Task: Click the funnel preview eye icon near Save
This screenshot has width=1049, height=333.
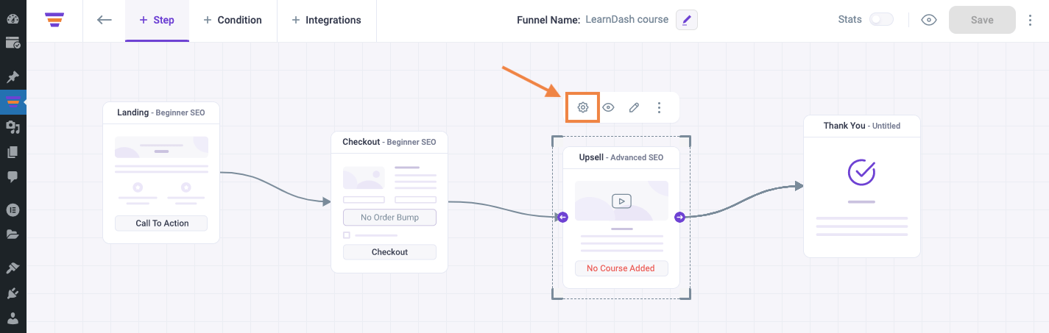Action: click(929, 20)
